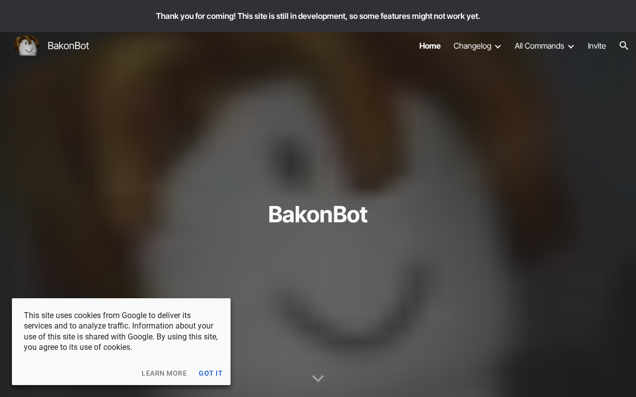Open the search magnifier icon
The height and width of the screenshot is (397, 636).
click(x=624, y=46)
